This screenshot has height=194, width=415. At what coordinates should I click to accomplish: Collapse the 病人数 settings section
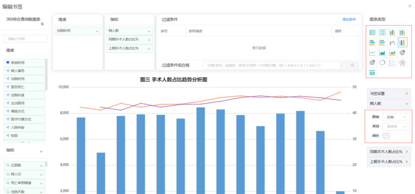click(x=389, y=103)
